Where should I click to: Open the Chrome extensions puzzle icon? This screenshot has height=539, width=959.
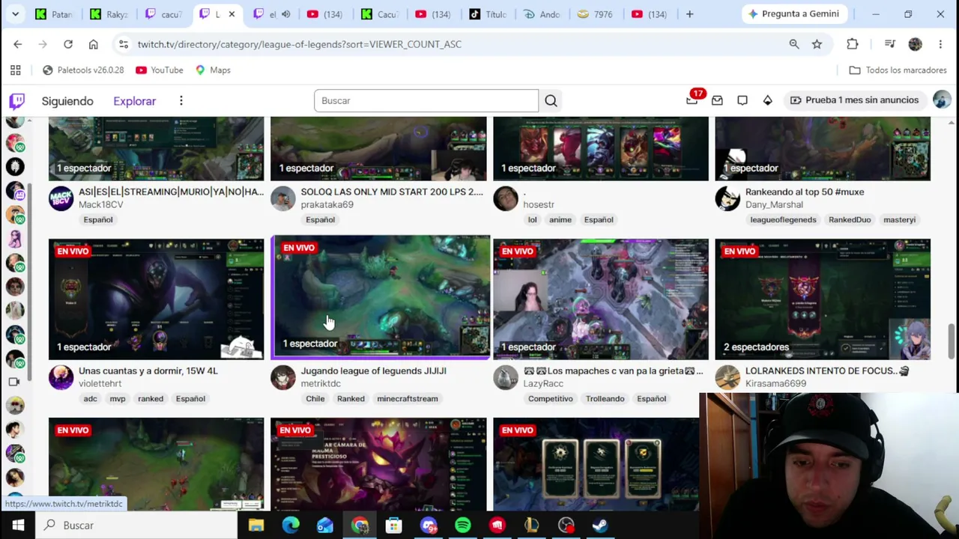pos(853,44)
